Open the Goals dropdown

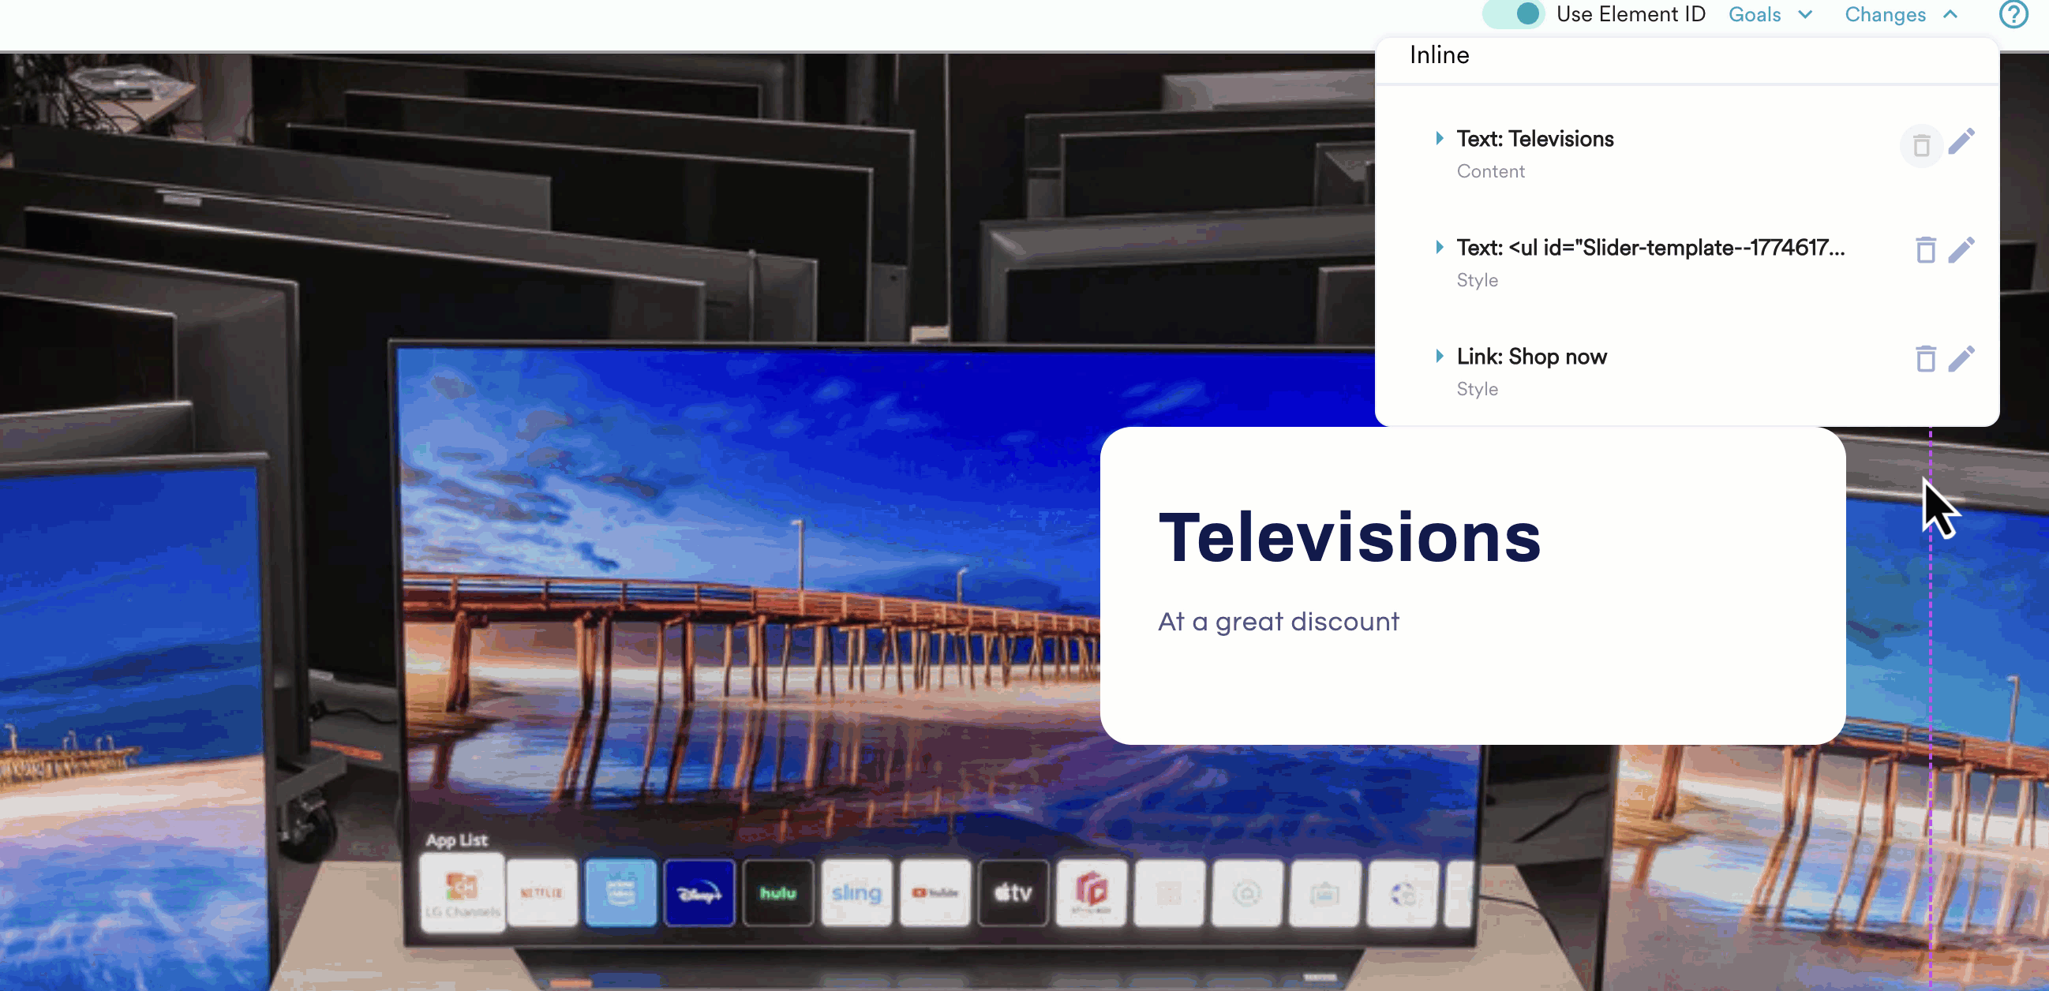point(1770,14)
